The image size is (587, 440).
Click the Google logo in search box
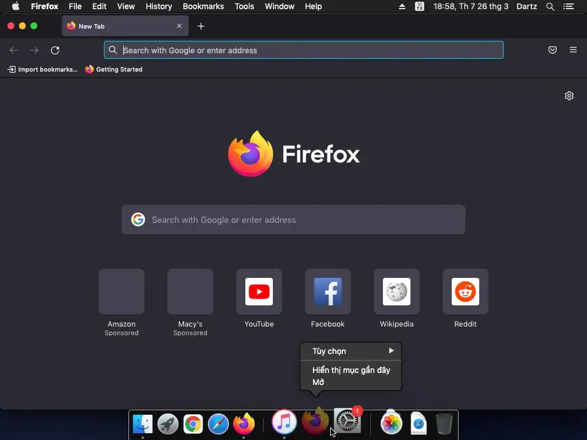[138, 219]
